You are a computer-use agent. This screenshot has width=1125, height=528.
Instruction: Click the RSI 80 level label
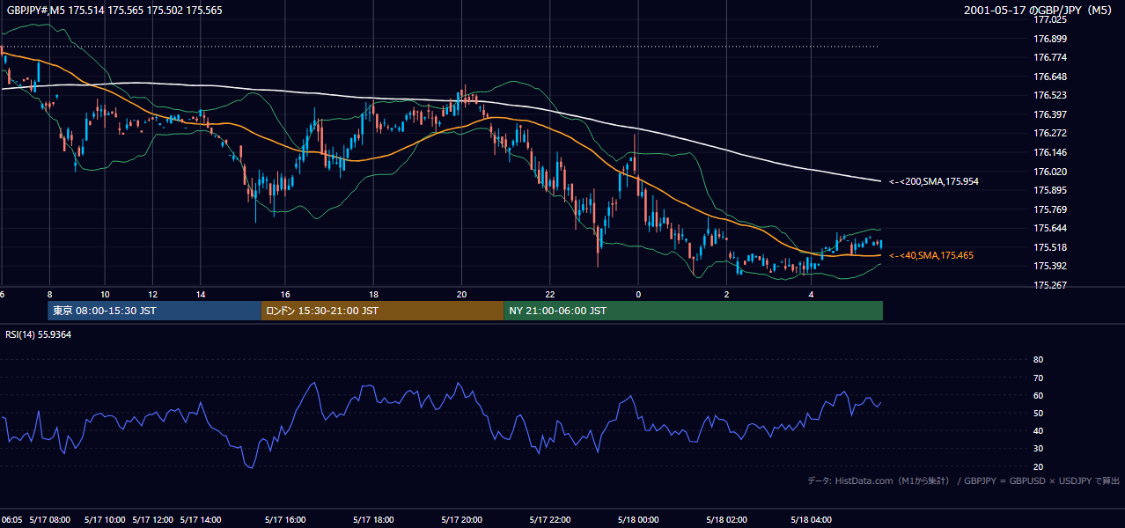[x=1038, y=360]
